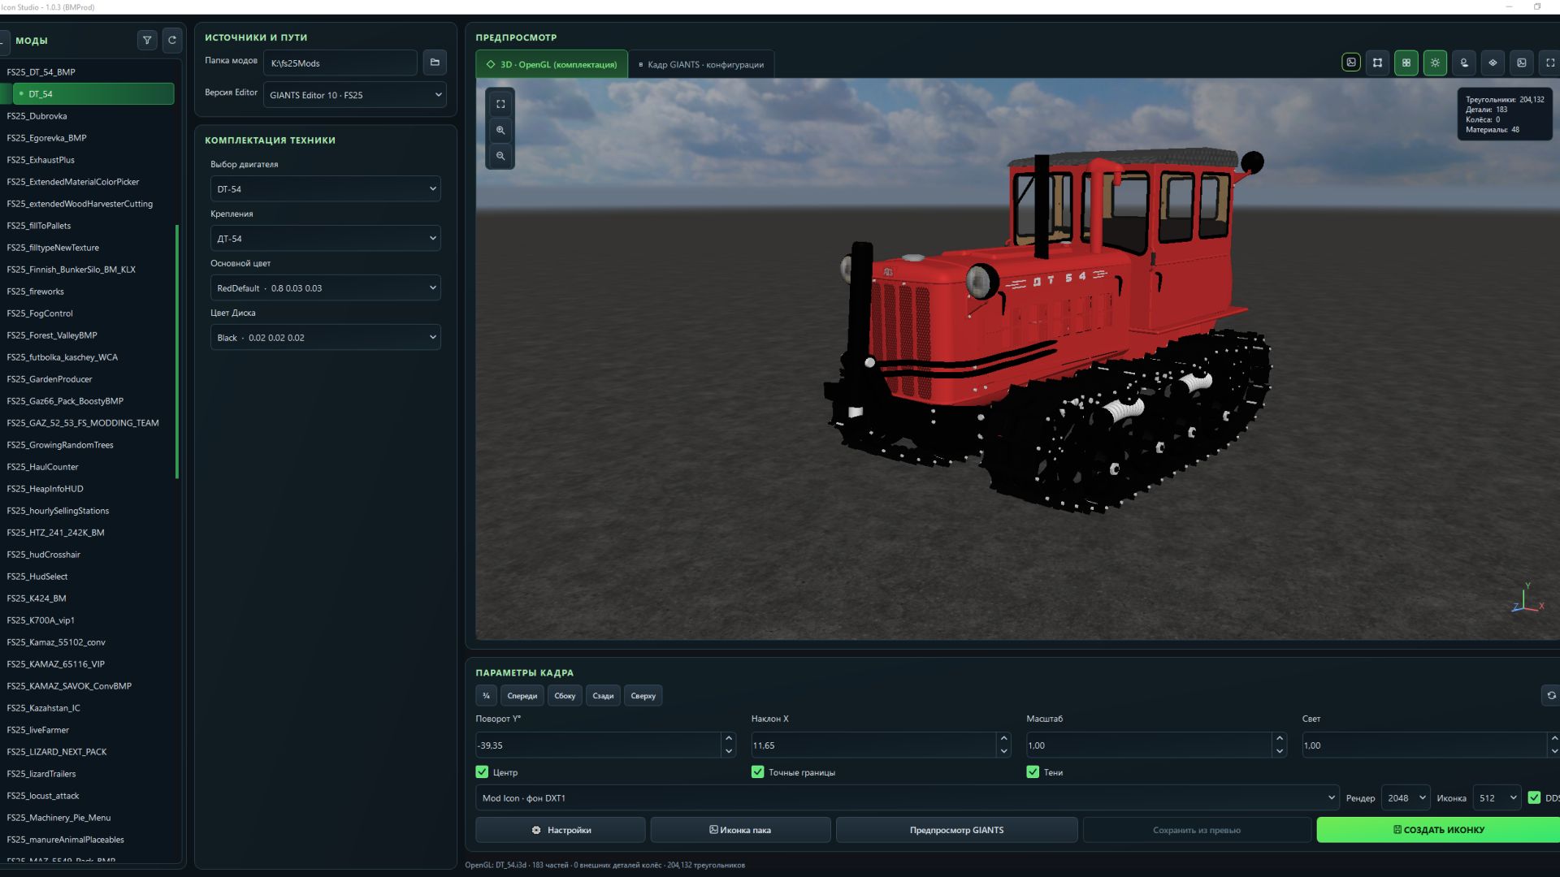Switch to the 3D · OpenGL (комплектация) tab
1560x877 pixels.
(552, 64)
